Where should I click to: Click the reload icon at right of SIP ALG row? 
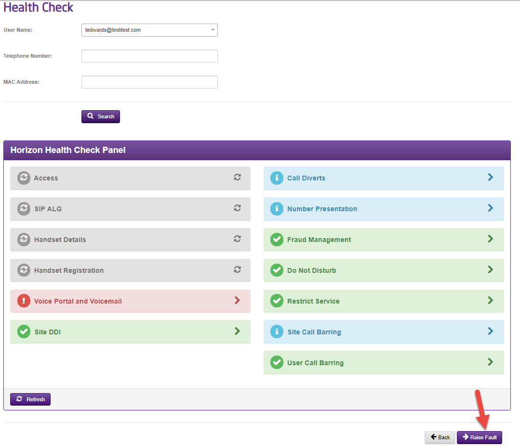pos(237,208)
